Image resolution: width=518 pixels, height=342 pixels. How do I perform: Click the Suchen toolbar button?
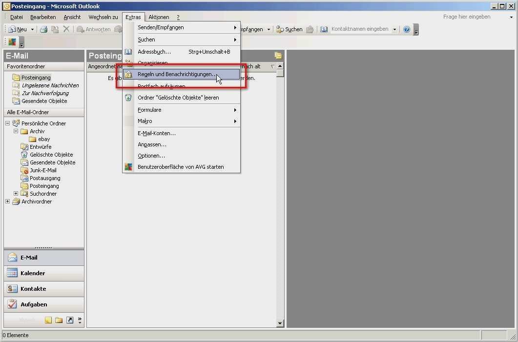[x=290, y=29]
